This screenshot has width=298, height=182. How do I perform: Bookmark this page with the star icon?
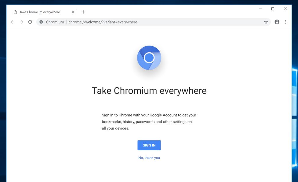pyautogui.click(x=266, y=22)
